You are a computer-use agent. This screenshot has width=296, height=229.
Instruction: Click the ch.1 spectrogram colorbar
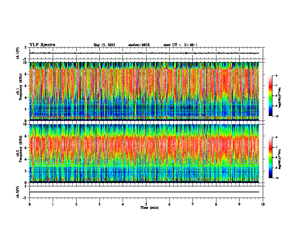(x=270, y=96)
